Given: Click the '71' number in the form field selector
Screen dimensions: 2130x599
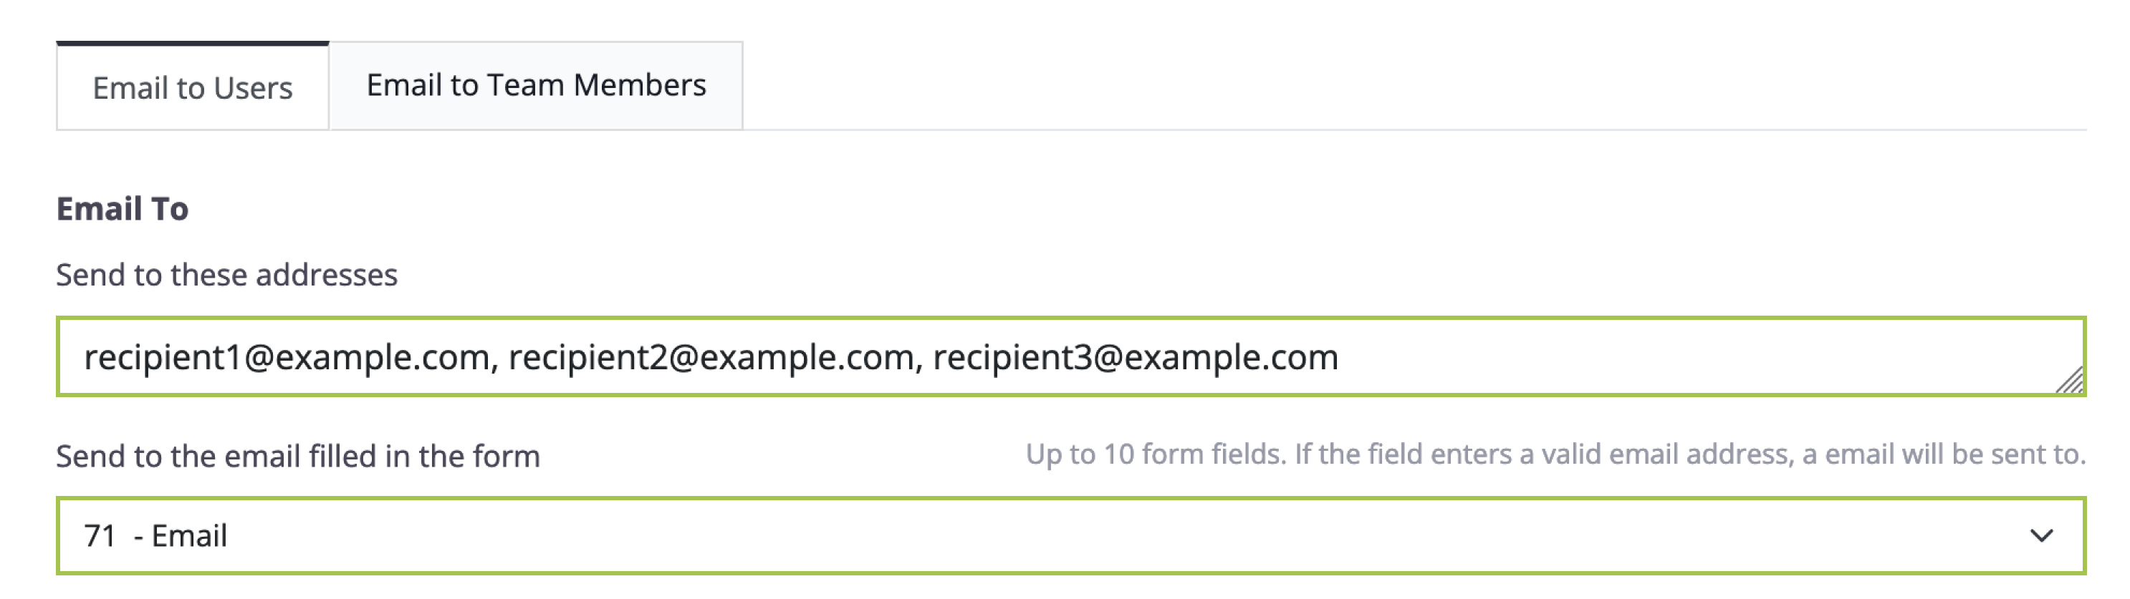Looking at the screenshot, I should (99, 536).
